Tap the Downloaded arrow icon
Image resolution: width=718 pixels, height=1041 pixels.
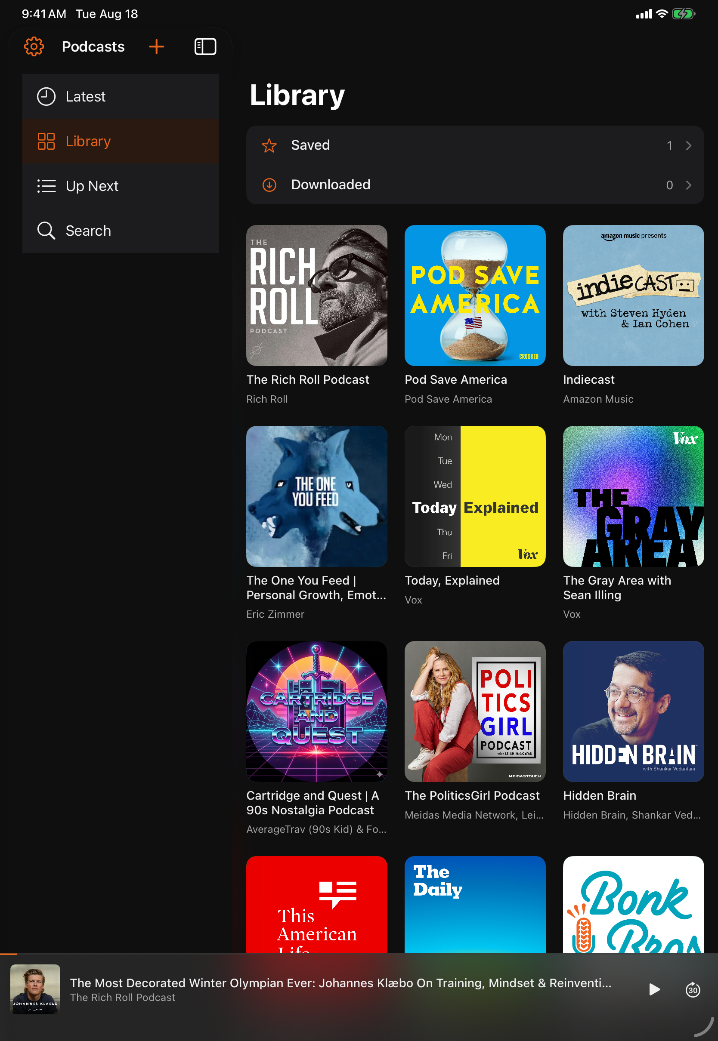(269, 185)
